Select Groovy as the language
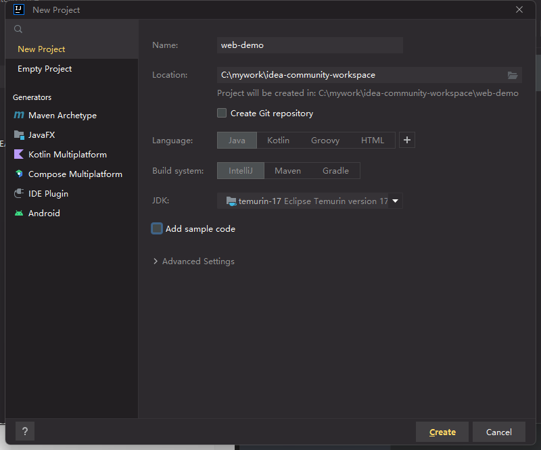Viewport: 541px width, 450px height. pos(325,141)
